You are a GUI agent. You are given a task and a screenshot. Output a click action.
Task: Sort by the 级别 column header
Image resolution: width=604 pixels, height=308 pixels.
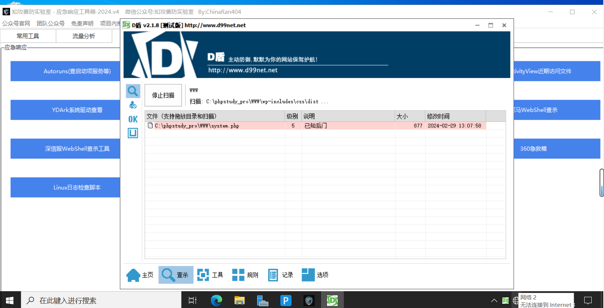coord(293,116)
